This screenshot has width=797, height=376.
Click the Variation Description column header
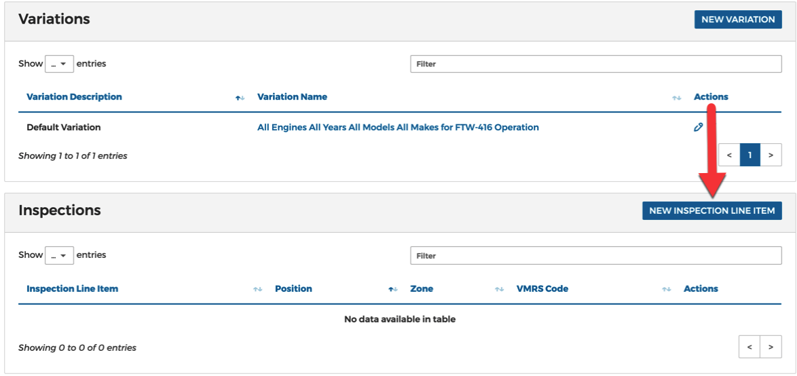pyautogui.click(x=74, y=96)
